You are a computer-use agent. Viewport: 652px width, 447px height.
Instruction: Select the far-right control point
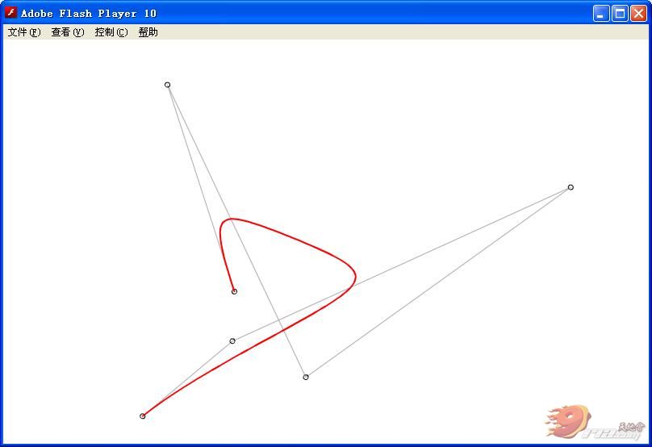(570, 187)
